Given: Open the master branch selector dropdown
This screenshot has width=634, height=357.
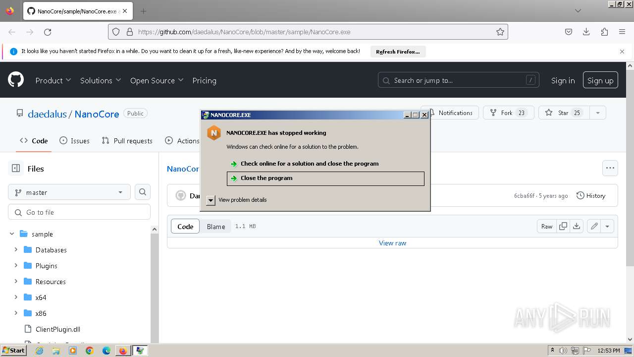Looking at the screenshot, I should coord(69,192).
